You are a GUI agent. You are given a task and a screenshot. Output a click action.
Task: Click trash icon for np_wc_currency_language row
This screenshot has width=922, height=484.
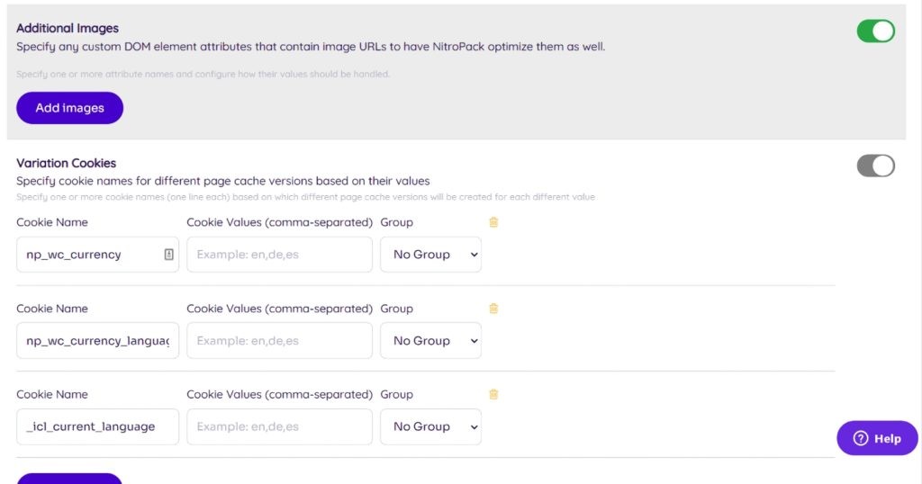click(x=493, y=309)
